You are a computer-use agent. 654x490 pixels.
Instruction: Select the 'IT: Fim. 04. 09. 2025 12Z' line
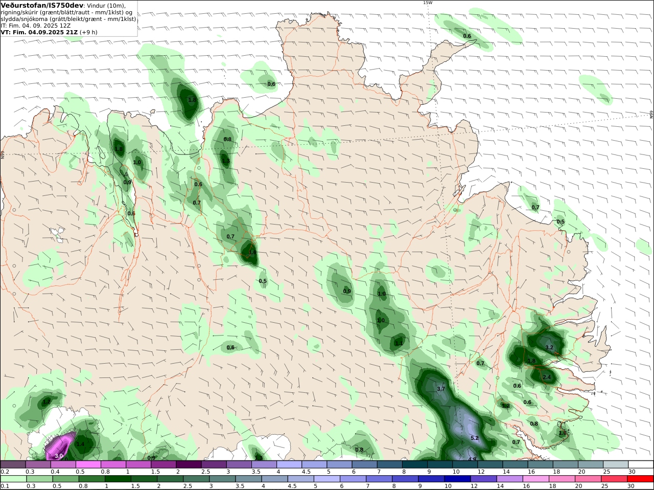[x=35, y=26]
